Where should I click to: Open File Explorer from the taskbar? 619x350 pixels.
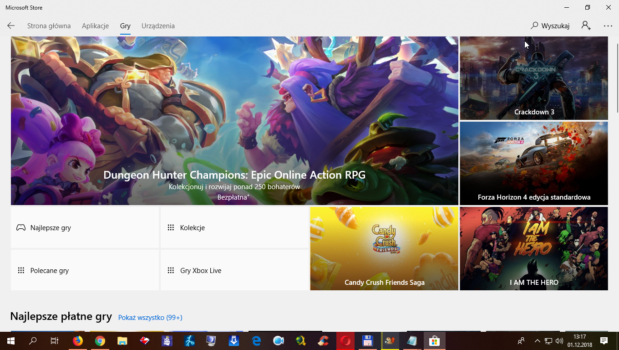pyautogui.click(x=122, y=340)
